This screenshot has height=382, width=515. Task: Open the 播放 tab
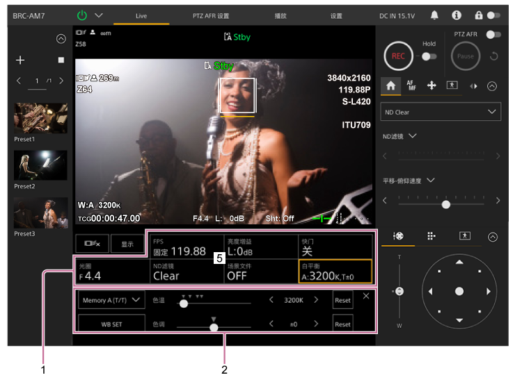[x=280, y=15]
